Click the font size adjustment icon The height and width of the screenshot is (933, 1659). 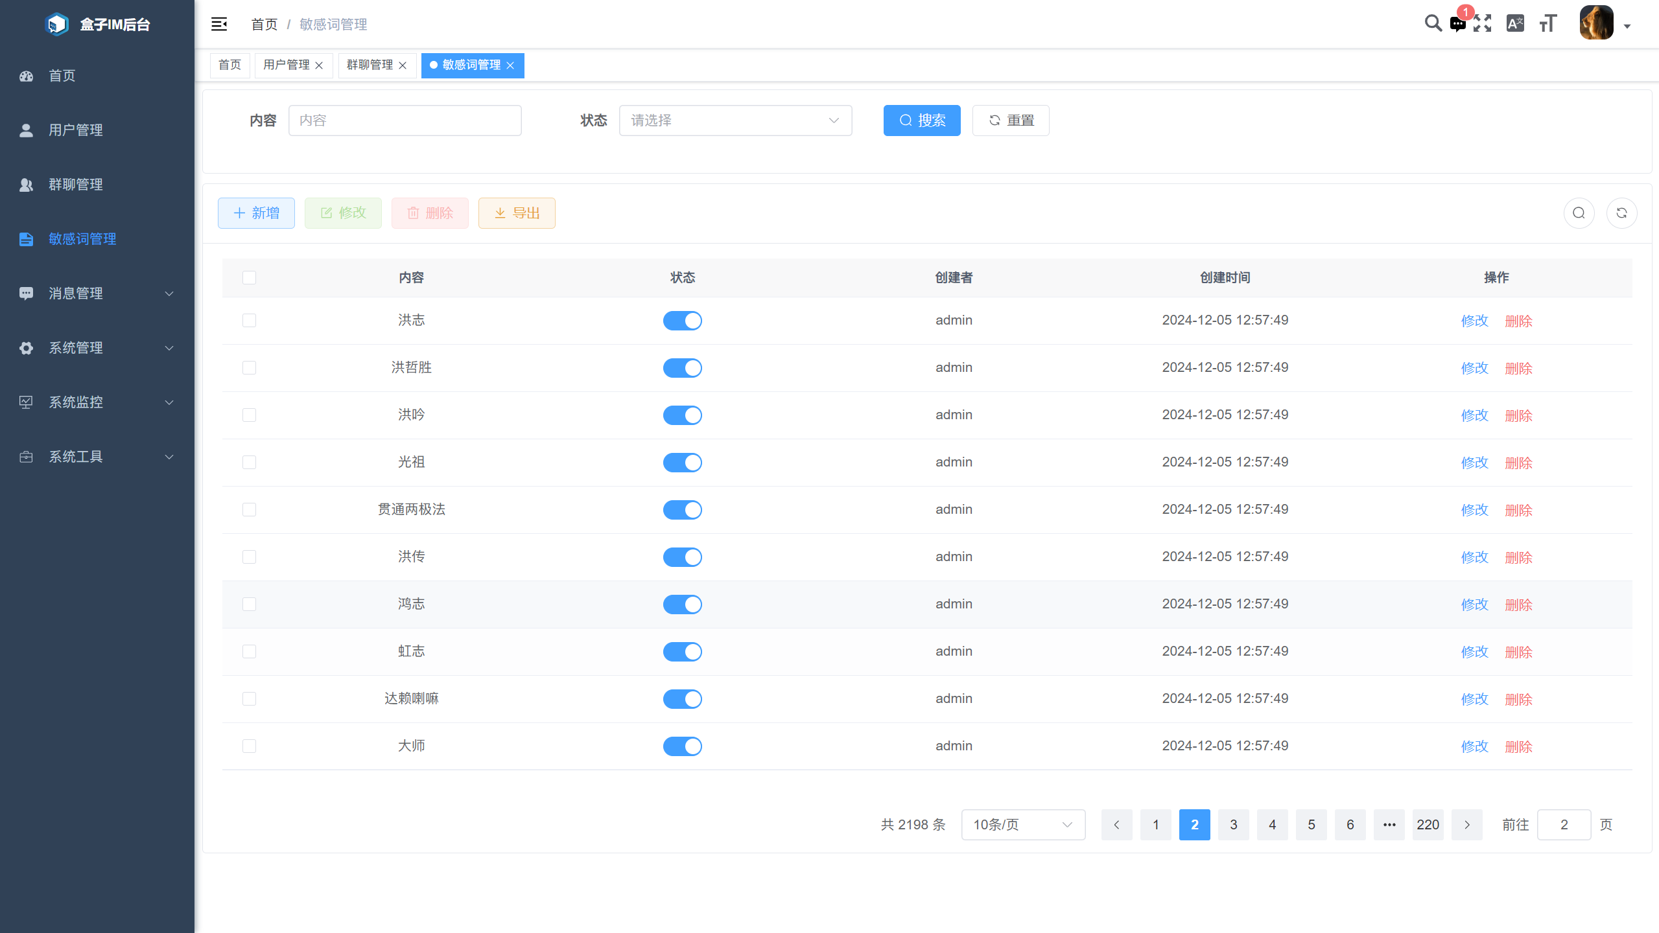tap(1547, 23)
